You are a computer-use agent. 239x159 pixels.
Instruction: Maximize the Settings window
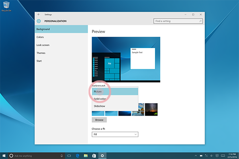click(193, 14)
